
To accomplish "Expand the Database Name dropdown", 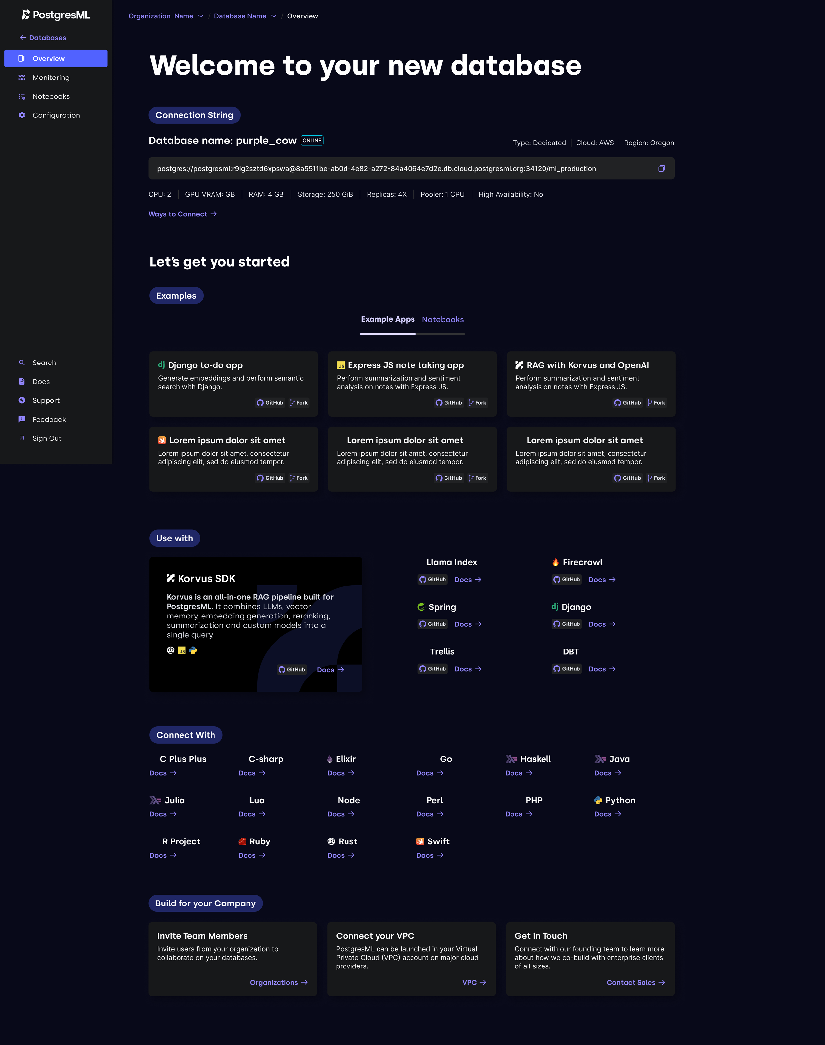I will tap(273, 16).
